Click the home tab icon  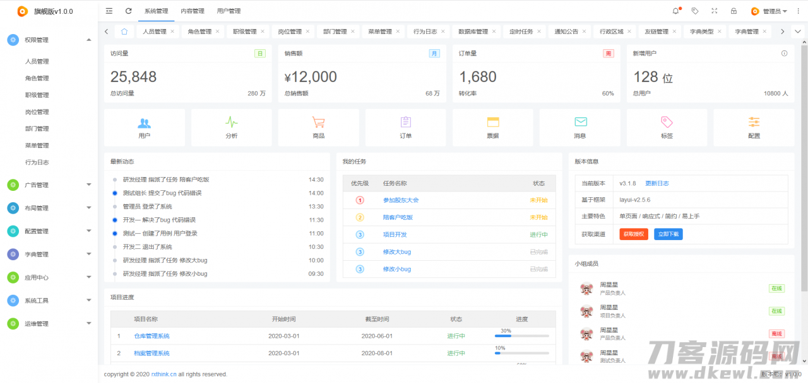click(124, 31)
